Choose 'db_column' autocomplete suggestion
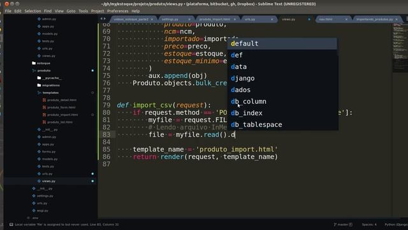Image resolution: width=408 pixels, height=230 pixels. (282, 102)
